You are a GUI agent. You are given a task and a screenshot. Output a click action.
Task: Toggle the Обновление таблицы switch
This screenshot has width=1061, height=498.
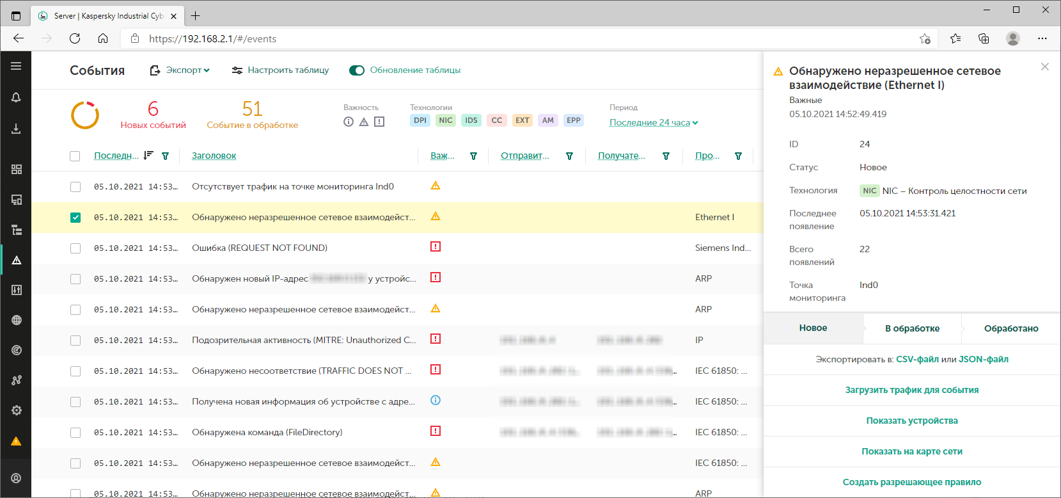click(356, 70)
